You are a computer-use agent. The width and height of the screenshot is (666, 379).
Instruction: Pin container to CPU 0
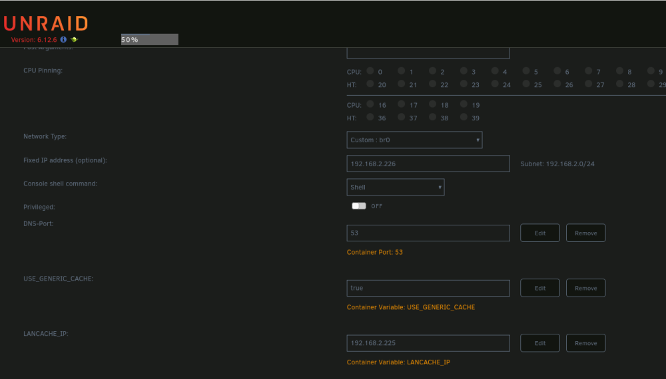point(370,70)
